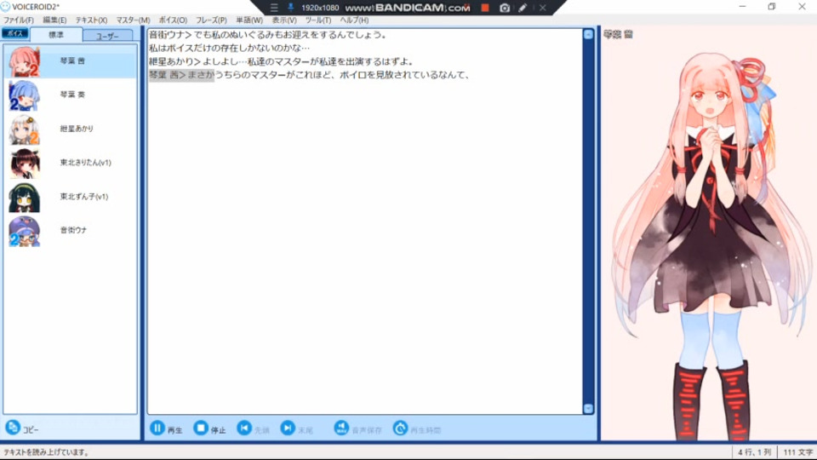Open the 編集(E) menu

pyautogui.click(x=54, y=20)
